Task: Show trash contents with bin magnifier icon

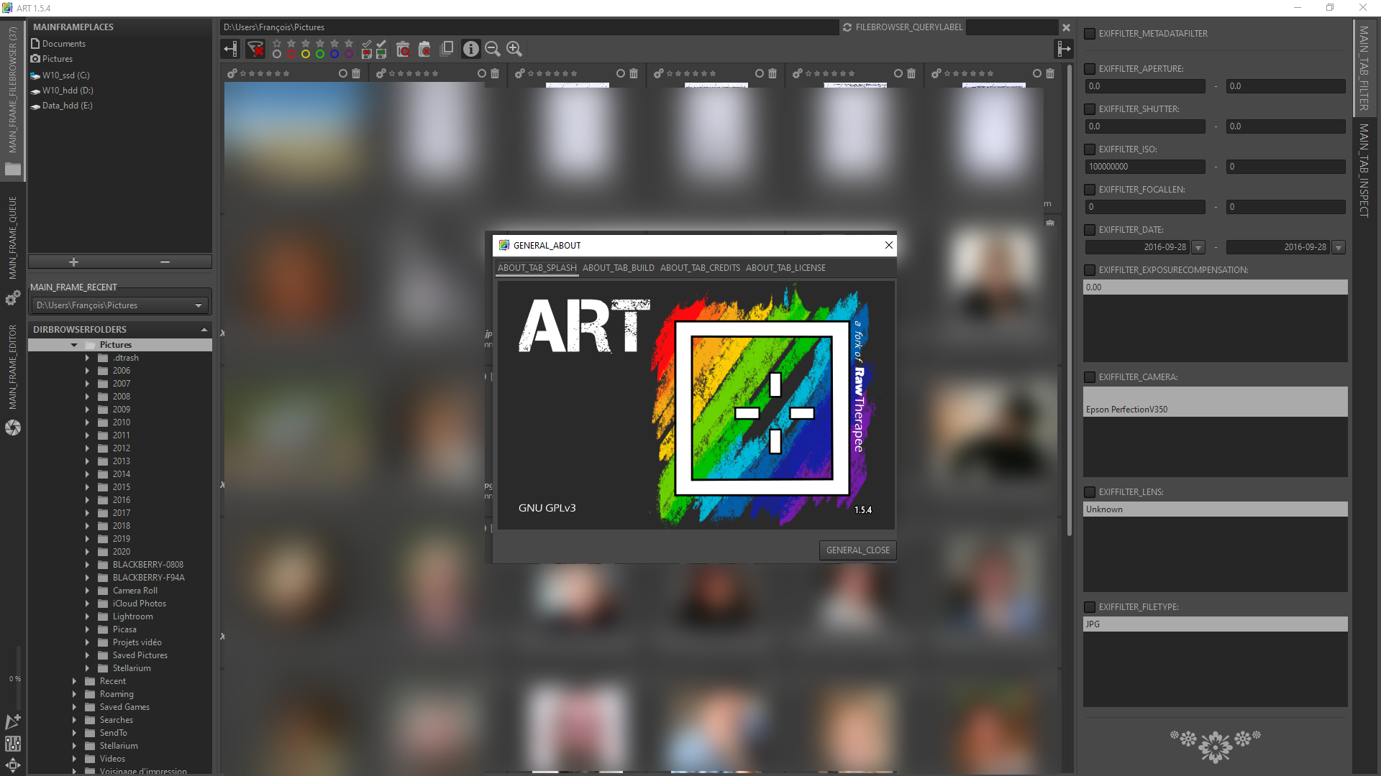Action: 403,49
